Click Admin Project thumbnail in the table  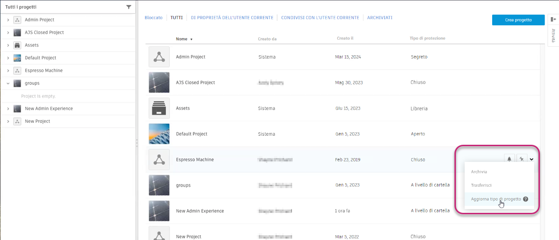159,57
